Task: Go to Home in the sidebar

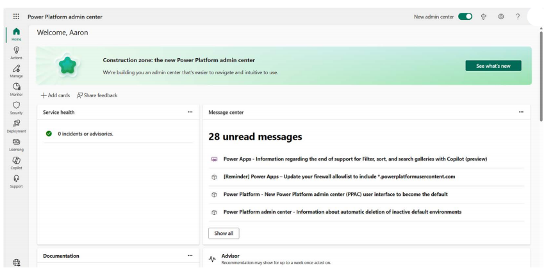Action: [16, 35]
